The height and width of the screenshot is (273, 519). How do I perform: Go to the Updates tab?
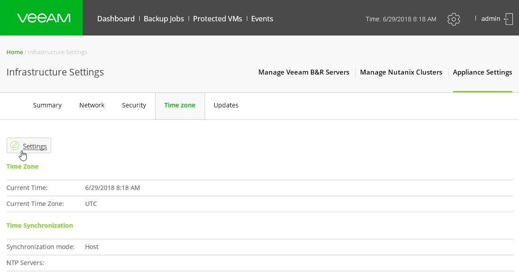click(226, 106)
